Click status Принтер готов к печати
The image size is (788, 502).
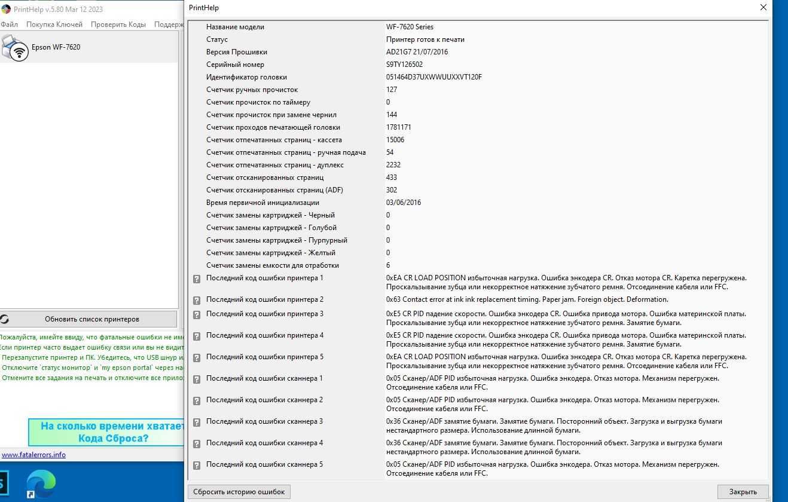[425, 39]
